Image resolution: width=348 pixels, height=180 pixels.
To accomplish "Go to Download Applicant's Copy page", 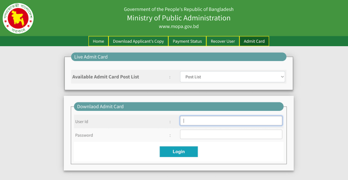I will (138, 41).
